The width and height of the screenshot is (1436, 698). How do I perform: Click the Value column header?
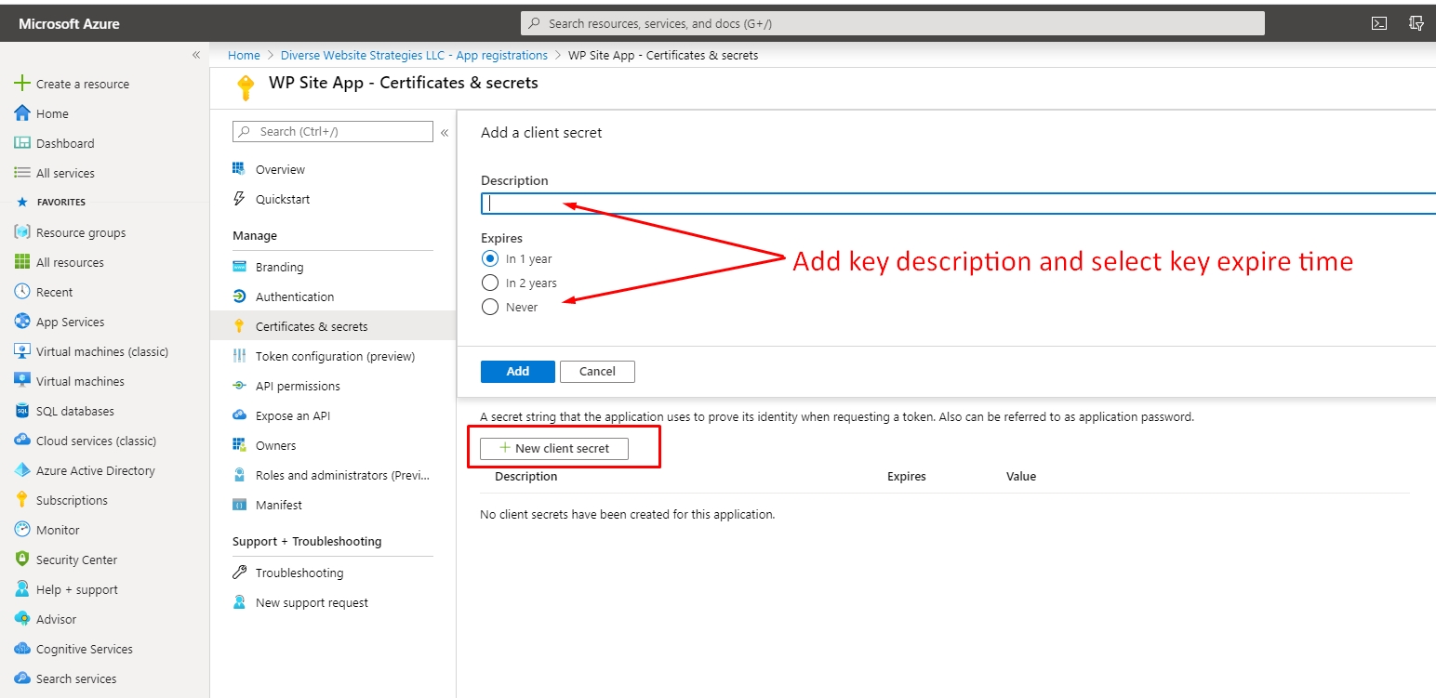tap(1021, 476)
